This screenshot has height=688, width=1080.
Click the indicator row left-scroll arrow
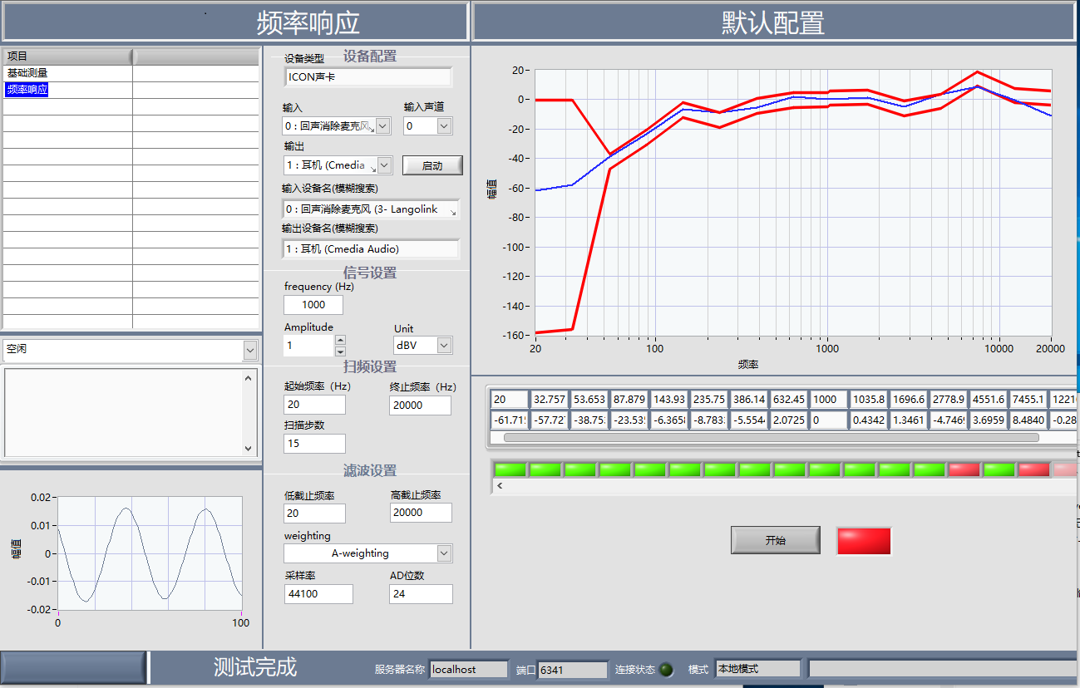coord(499,486)
